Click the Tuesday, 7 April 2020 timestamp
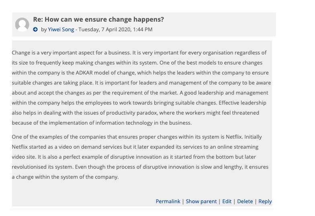 pos(115,29)
